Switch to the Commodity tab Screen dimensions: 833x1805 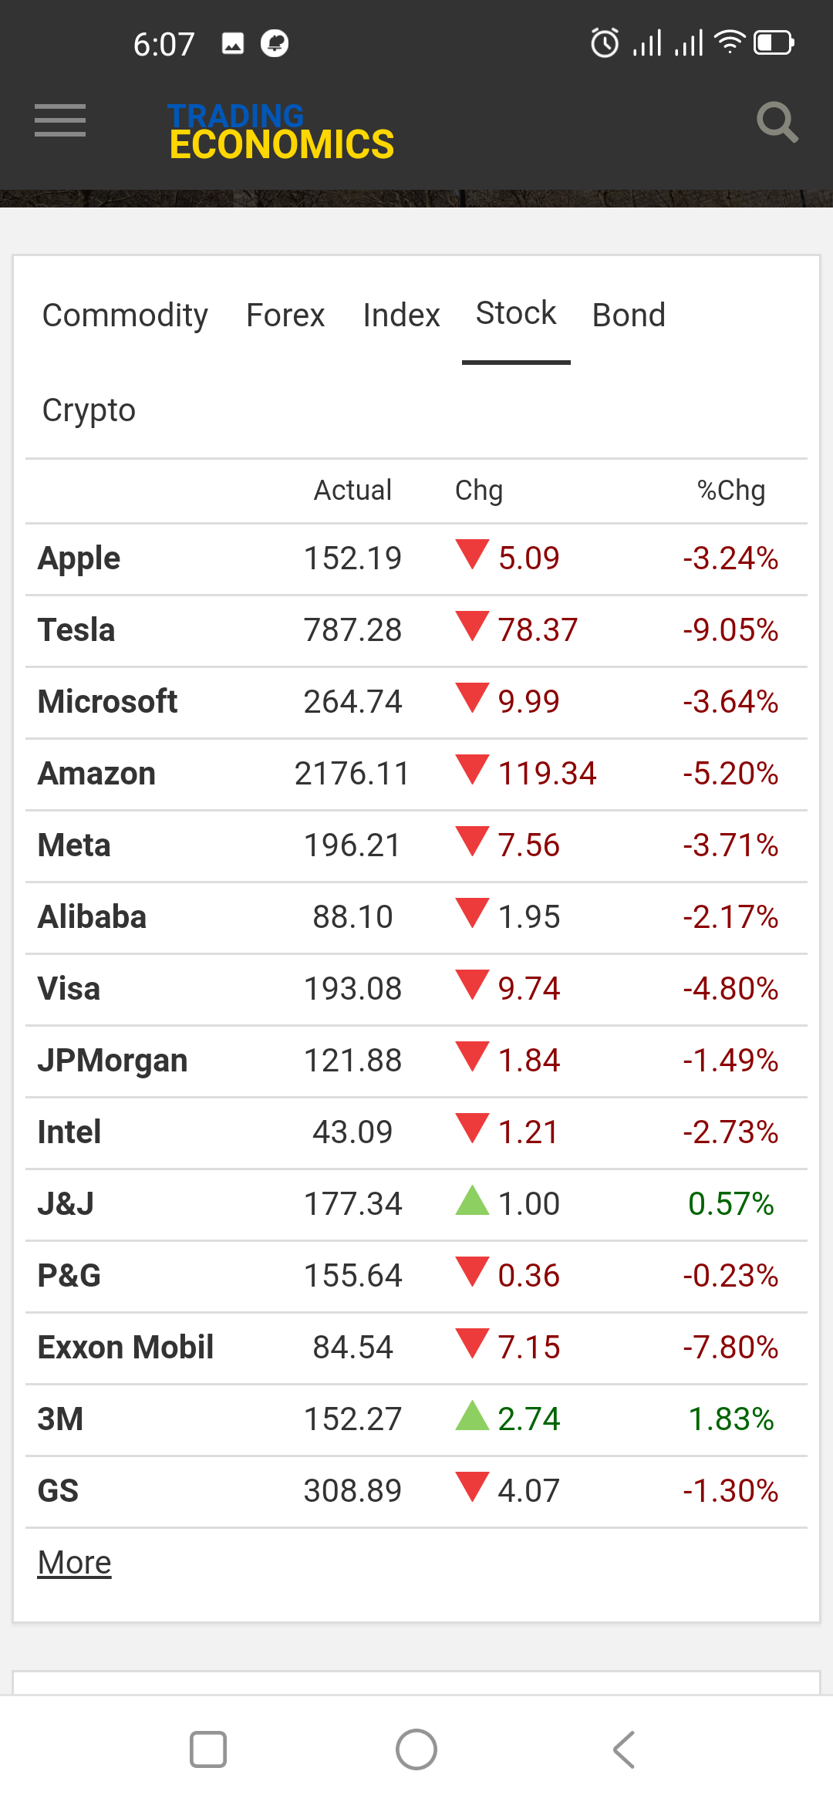125,315
